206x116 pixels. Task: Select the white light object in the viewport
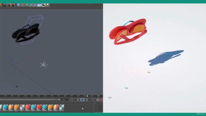coord(44,64)
